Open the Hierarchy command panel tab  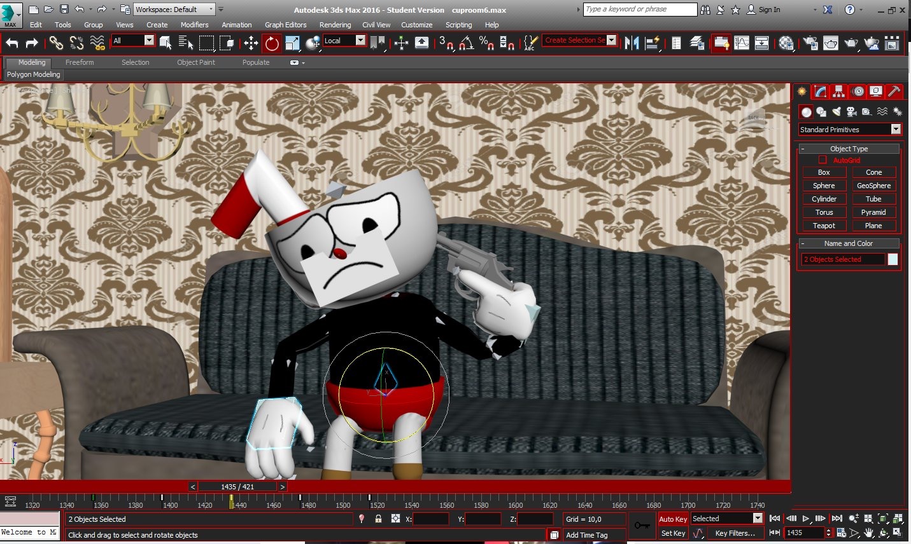(x=839, y=92)
